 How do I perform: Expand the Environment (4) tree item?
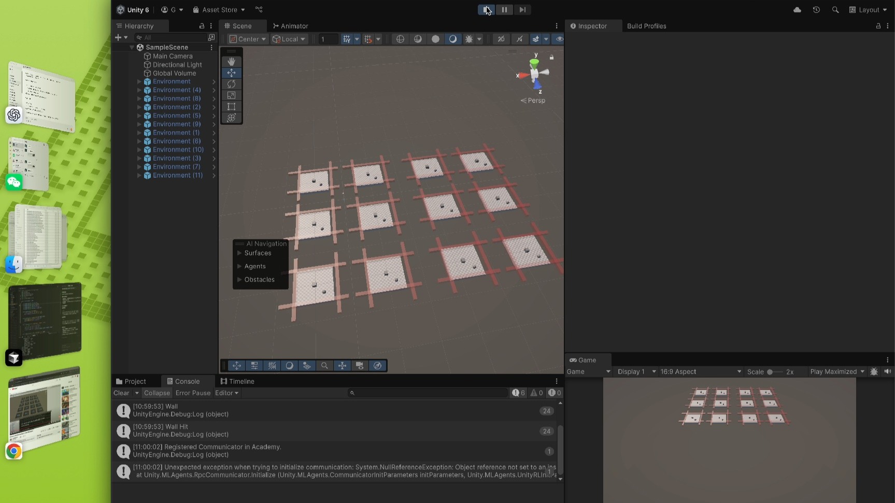click(139, 90)
